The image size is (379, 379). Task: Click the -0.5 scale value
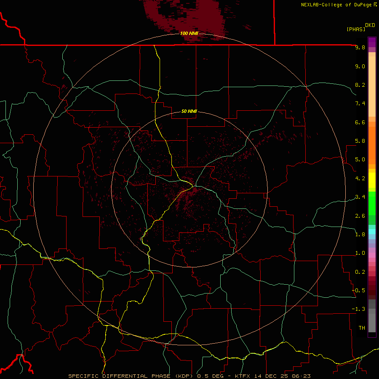click(x=358, y=291)
